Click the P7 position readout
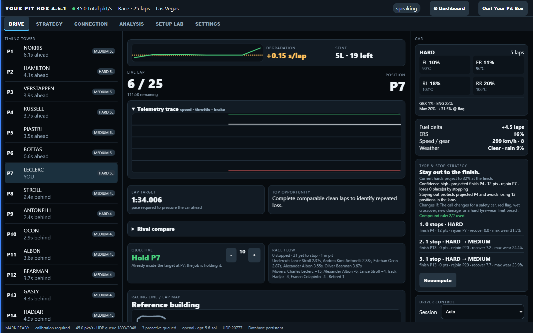 (x=397, y=87)
